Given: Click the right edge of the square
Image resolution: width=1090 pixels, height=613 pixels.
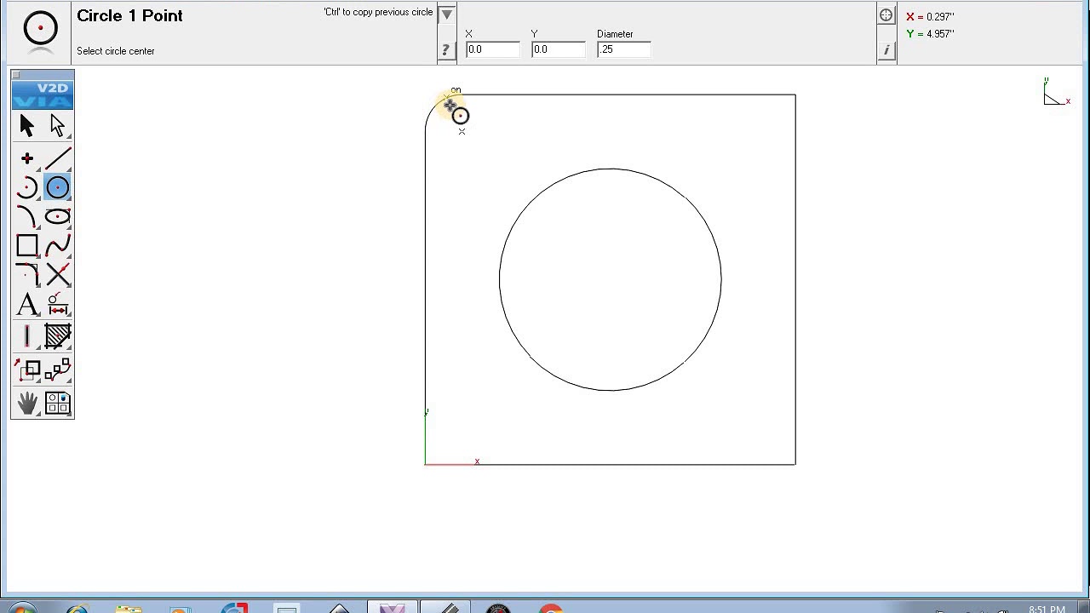Looking at the screenshot, I should click(x=795, y=279).
